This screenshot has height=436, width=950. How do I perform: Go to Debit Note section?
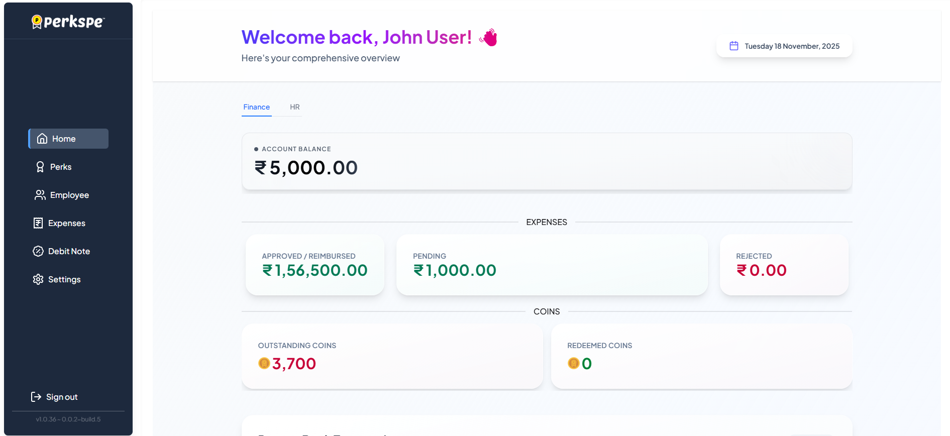(x=69, y=251)
